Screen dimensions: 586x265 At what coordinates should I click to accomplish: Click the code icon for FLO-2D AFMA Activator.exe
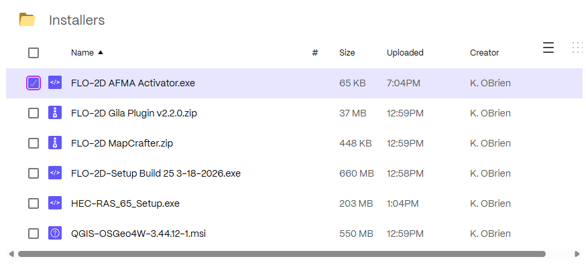(x=55, y=82)
